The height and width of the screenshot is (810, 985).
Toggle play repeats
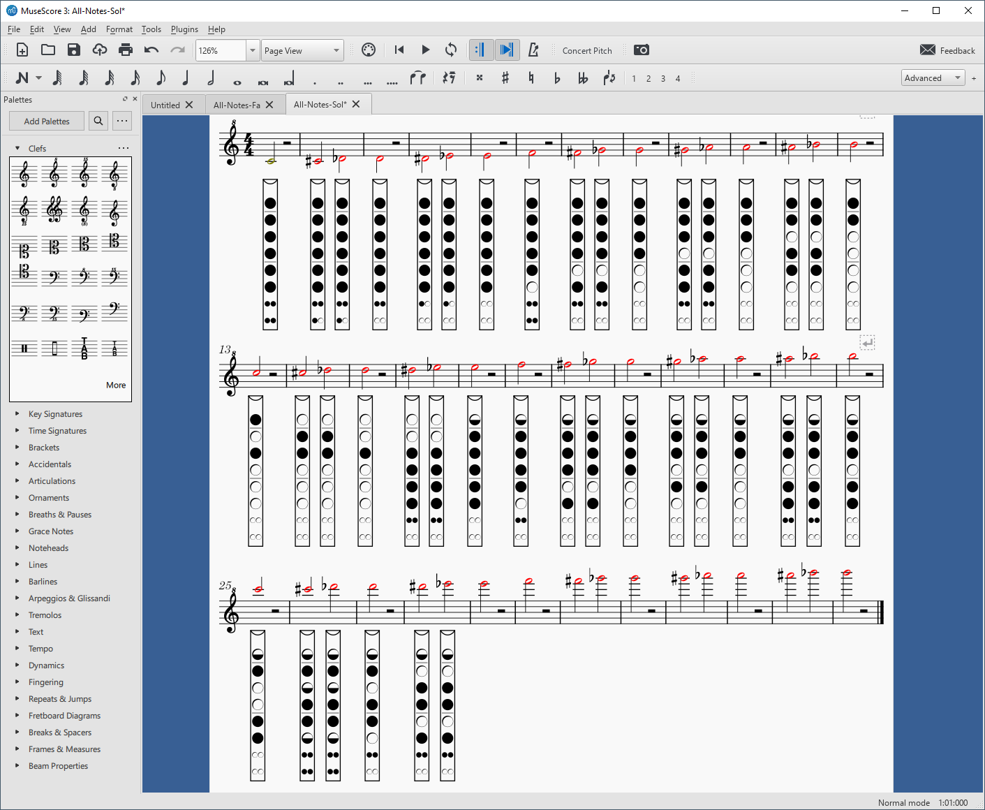click(480, 50)
